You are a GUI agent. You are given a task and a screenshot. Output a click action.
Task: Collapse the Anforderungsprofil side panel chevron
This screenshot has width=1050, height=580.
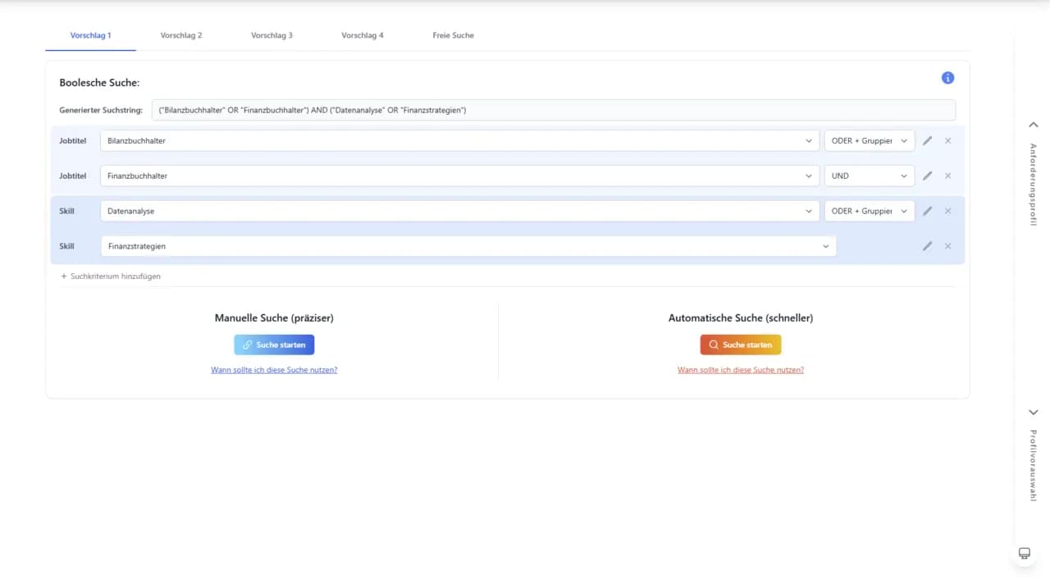1034,125
